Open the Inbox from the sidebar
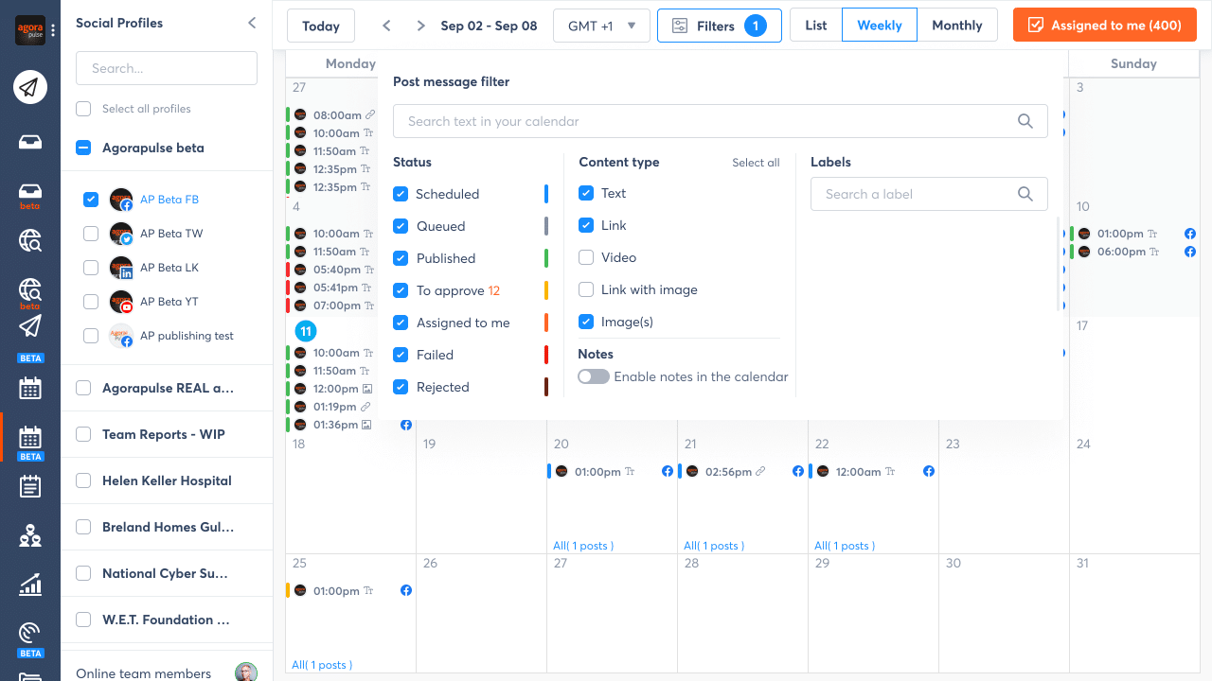1212x681 pixels. (x=30, y=143)
